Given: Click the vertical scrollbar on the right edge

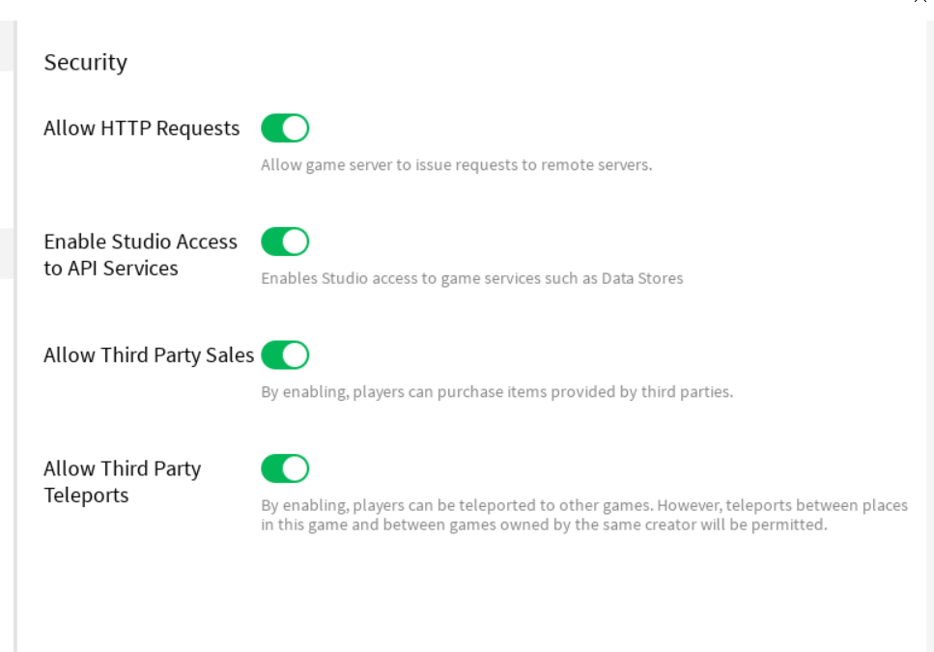Looking at the screenshot, I should point(929,290).
